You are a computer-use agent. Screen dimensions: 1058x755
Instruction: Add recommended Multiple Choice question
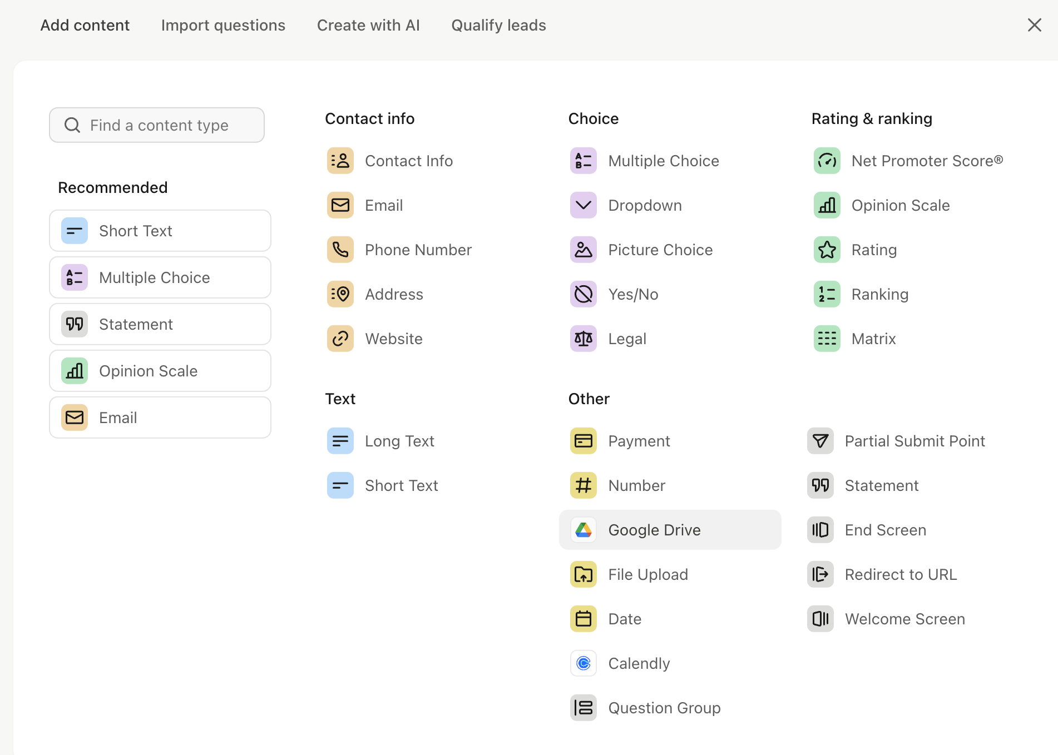[x=160, y=277]
